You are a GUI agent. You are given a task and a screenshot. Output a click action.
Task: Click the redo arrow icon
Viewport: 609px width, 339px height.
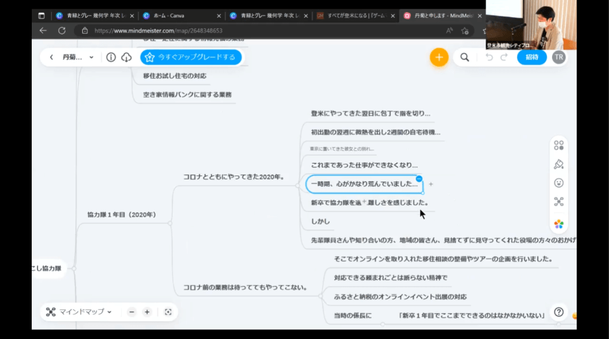click(x=504, y=58)
